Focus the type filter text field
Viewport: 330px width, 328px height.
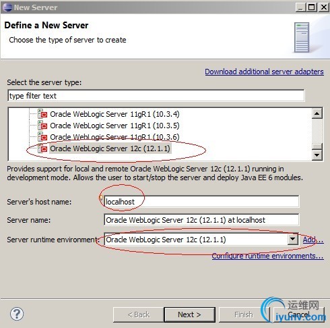[x=156, y=96]
